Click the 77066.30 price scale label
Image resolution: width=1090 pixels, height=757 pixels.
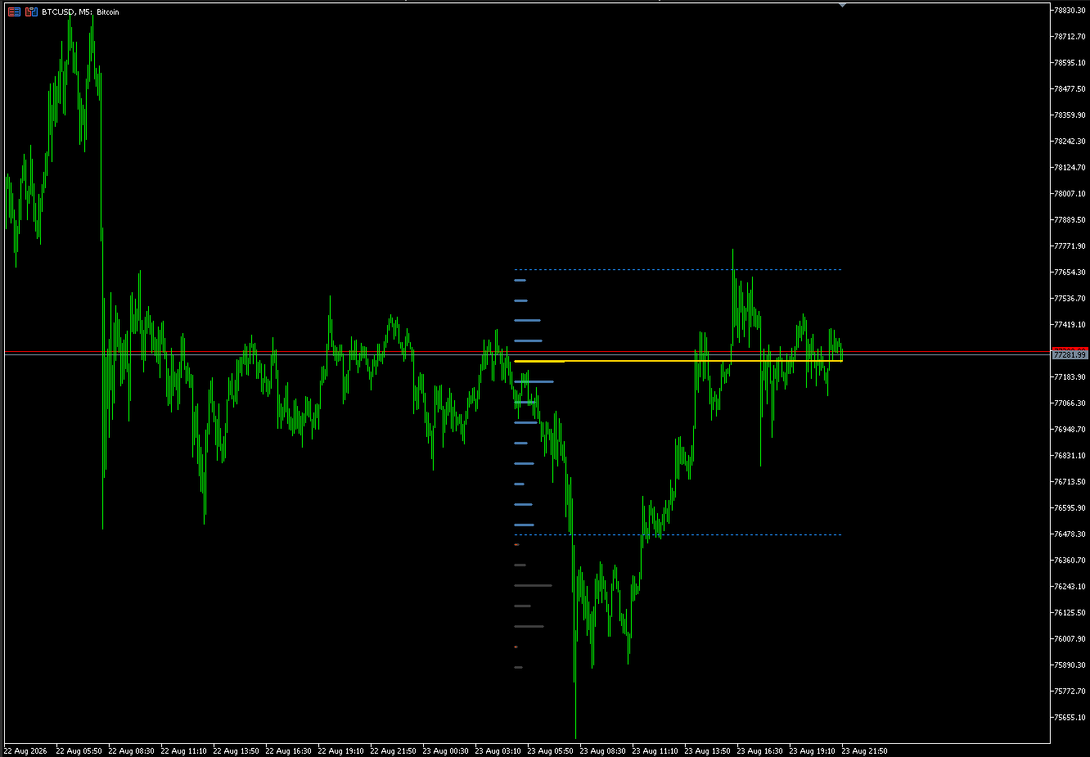(x=1070, y=403)
